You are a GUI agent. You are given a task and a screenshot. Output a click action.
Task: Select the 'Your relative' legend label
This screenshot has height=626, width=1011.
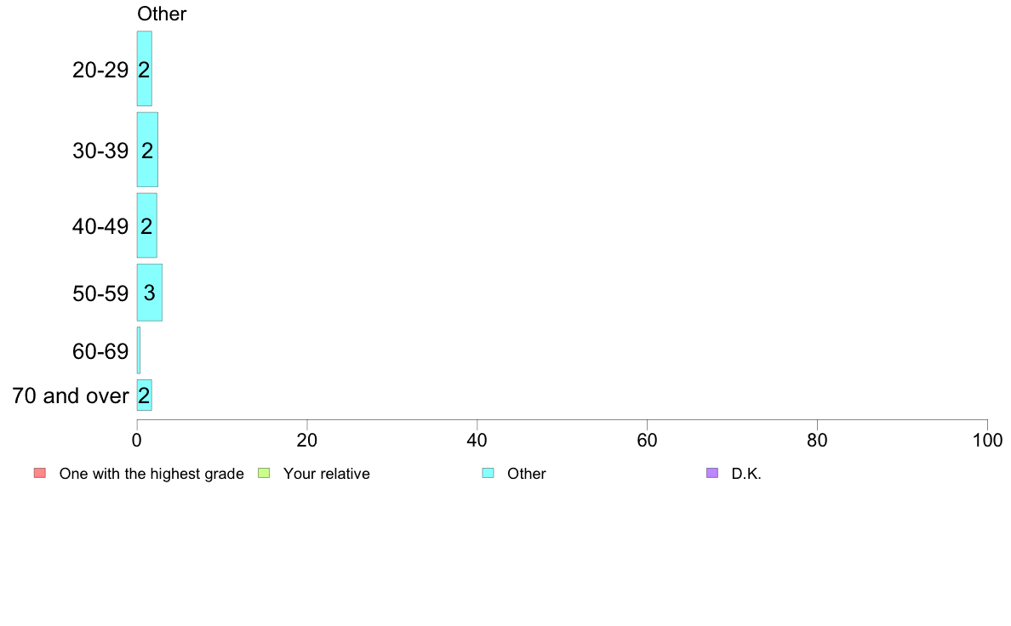(x=326, y=474)
